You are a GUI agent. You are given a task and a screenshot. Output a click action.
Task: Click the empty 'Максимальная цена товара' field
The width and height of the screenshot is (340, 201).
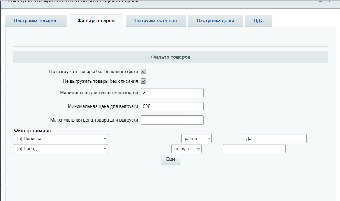[x=172, y=120]
